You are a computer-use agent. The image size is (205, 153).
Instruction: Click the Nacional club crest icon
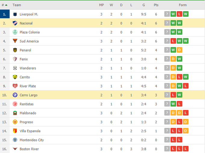pos(15,23)
